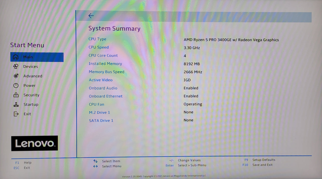Image resolution: width=322 pixels, height=179 pixels.
Task: Select the SATA Drive 1 label
Action: pos(101,121)
